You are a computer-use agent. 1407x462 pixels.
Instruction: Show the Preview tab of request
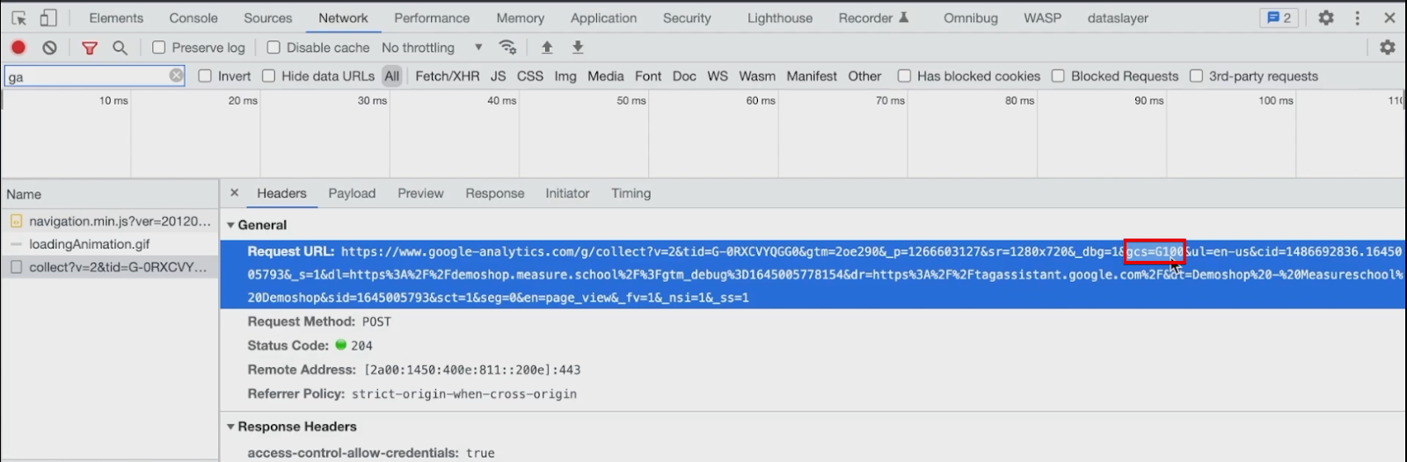(x=420, y=193)
